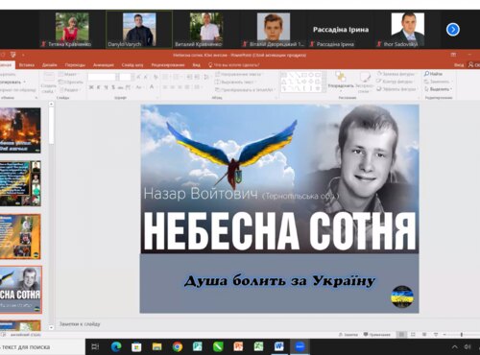This screenshot has height=355, width=480.
Task: Select the fire scene slide thumbnail
Action: click(20, 130)
